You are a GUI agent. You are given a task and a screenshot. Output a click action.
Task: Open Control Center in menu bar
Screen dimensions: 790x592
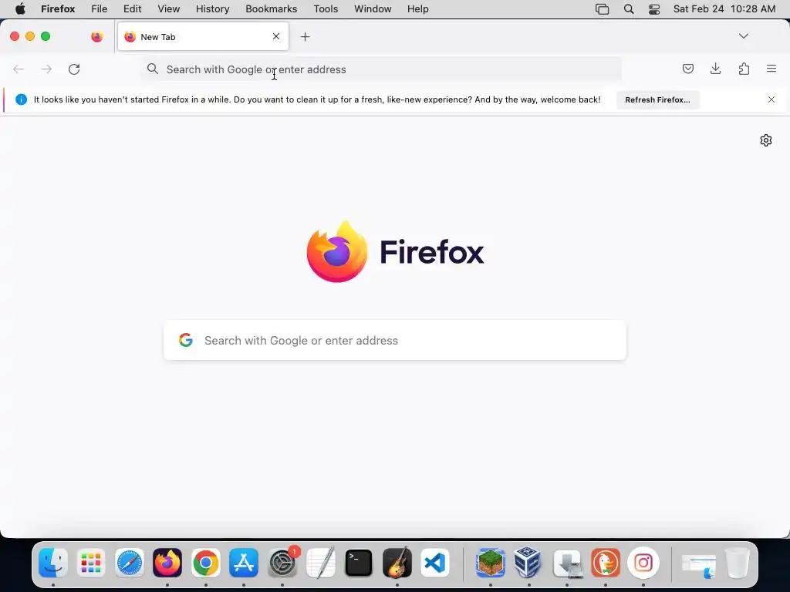click(654, 9)
